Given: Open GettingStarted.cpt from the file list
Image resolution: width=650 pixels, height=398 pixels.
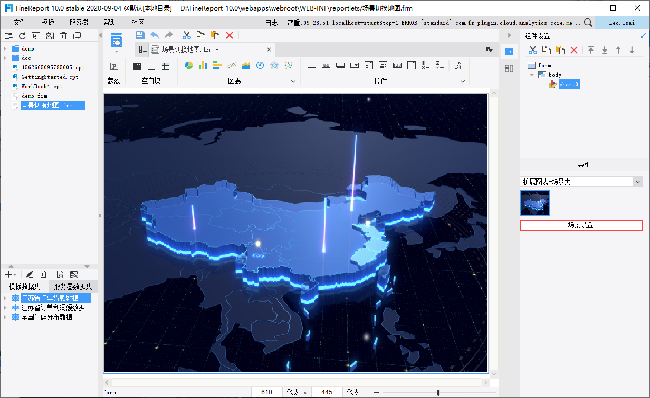Looking at the screenshot, I should pos(50,77).
